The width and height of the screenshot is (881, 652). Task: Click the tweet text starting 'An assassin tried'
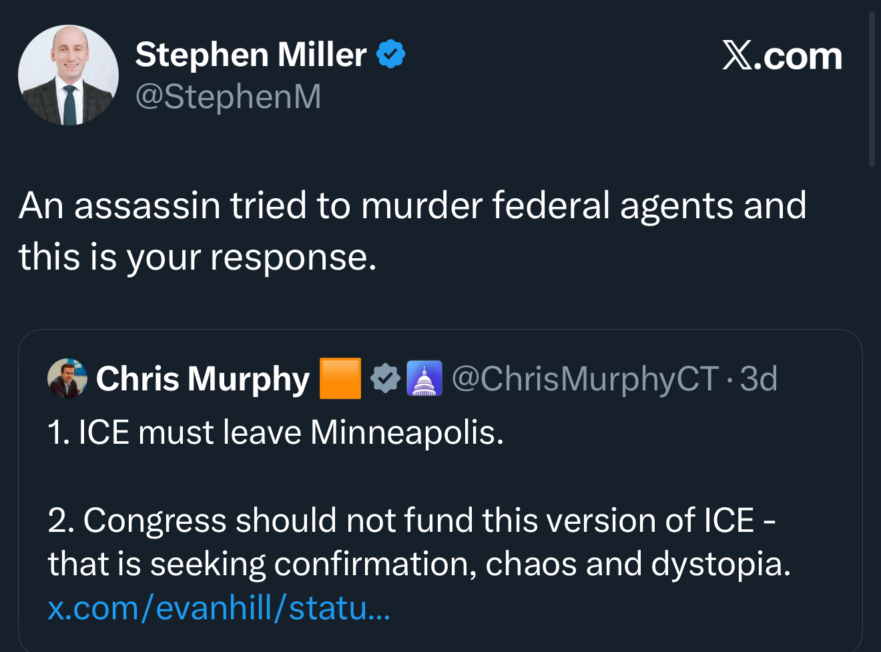[x=412, y=205]
